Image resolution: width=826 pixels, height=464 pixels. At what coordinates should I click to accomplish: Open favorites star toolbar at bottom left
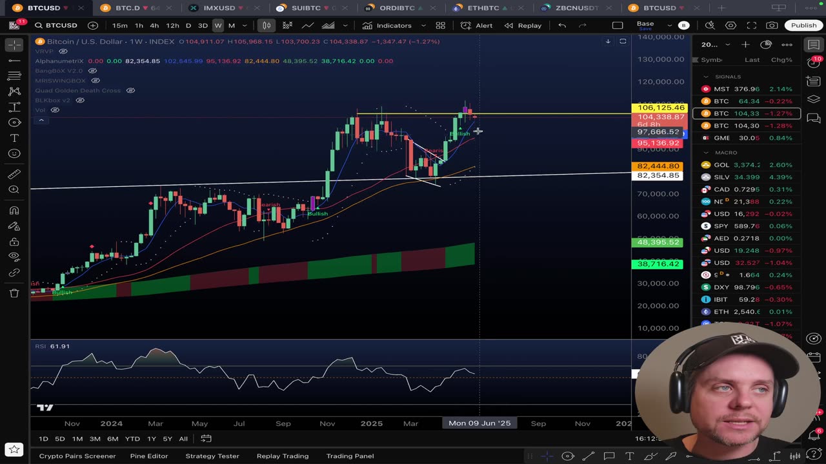click(14, 450)
